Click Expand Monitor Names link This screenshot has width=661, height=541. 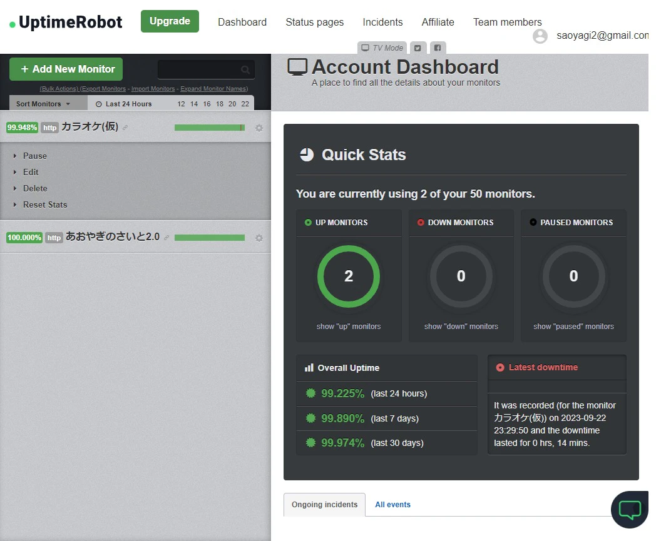(x=214, y=89)
